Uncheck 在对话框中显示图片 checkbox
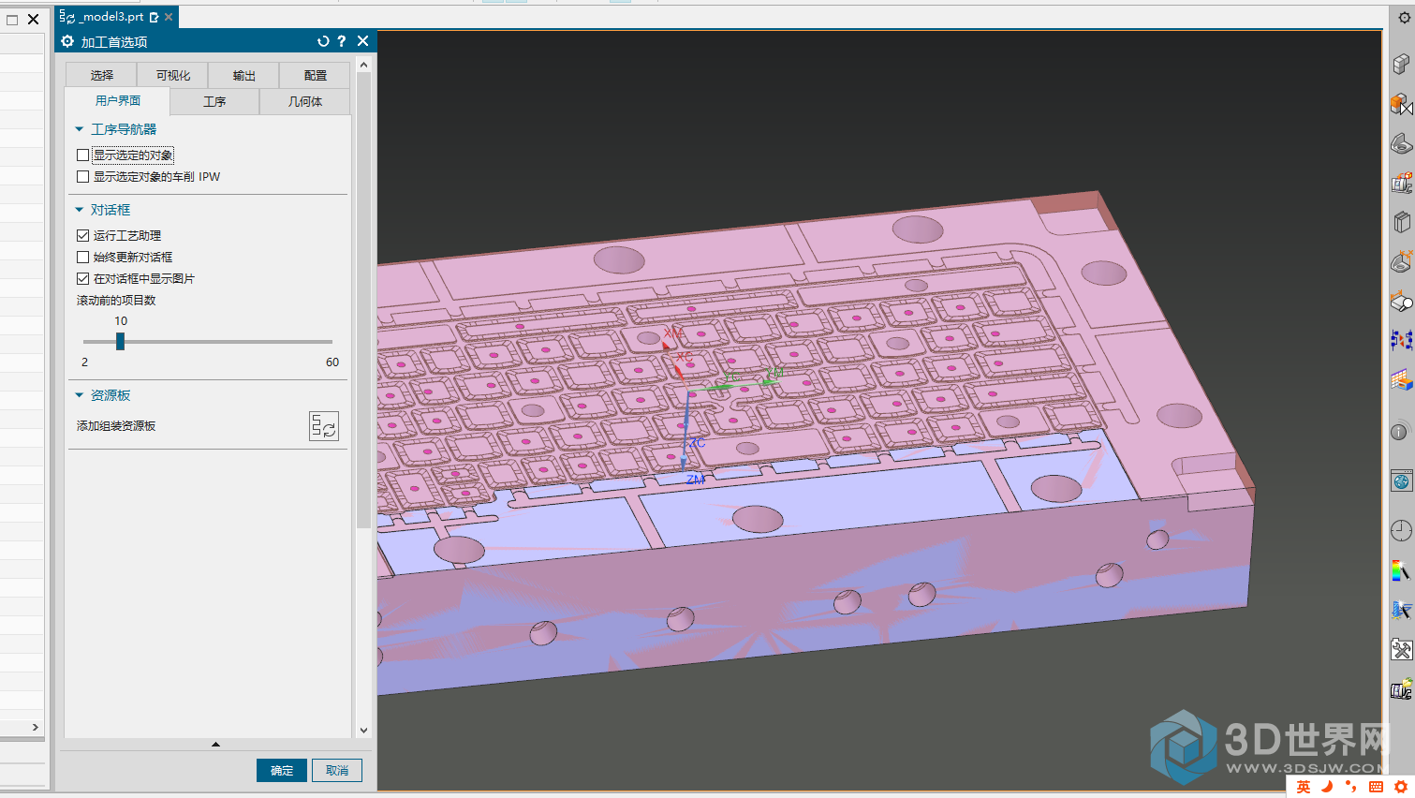Viewport: 1415px width, 798px height. 82,279
